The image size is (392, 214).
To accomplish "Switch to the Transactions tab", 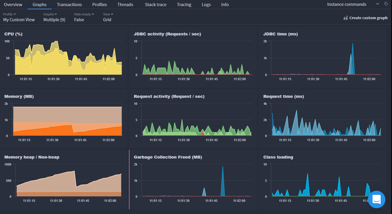I will (x=69, y=5).
